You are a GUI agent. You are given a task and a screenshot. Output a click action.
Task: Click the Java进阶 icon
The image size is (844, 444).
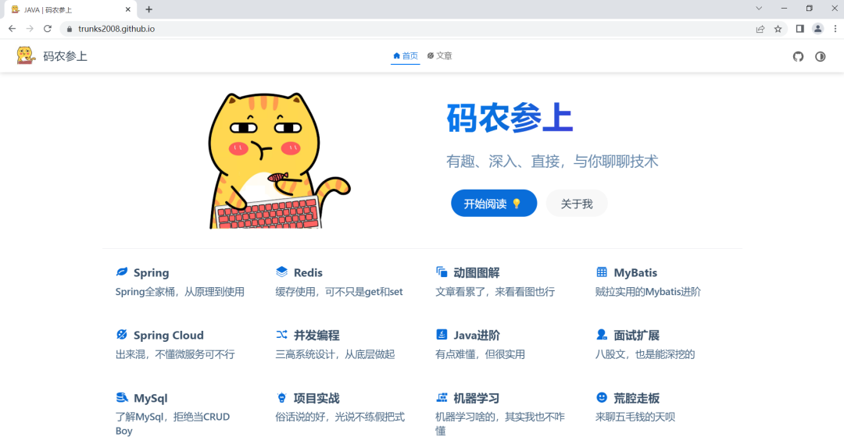click(x=442, y=334)
